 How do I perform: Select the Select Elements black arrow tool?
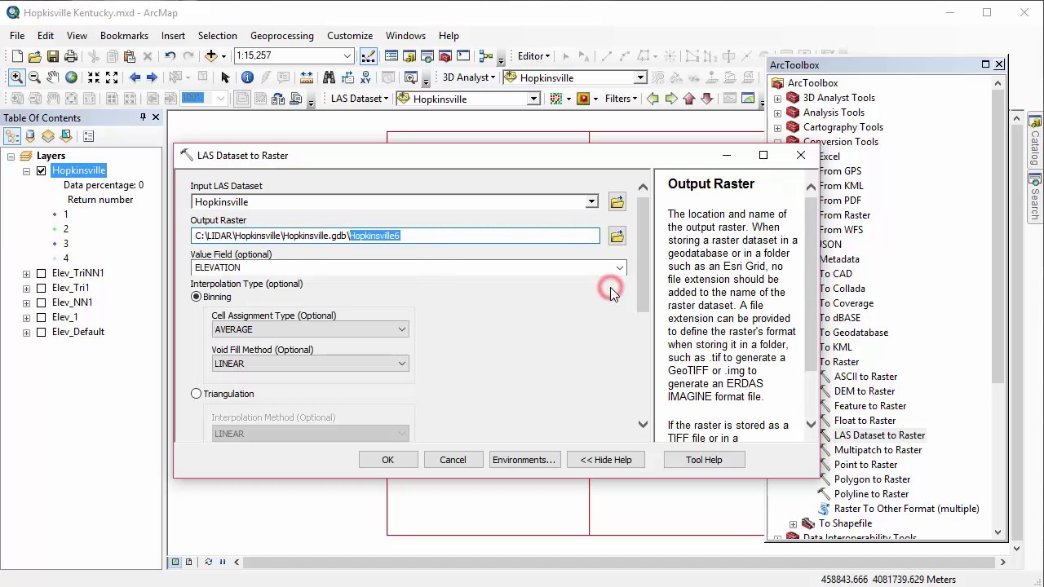click(225, 77)
